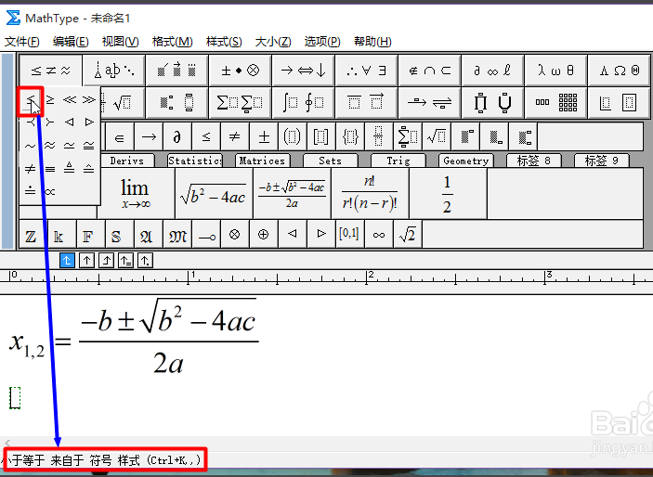Open the operator symbols palette (± • ⊗)
Screen dimensions: 653x477
[241, 70]
